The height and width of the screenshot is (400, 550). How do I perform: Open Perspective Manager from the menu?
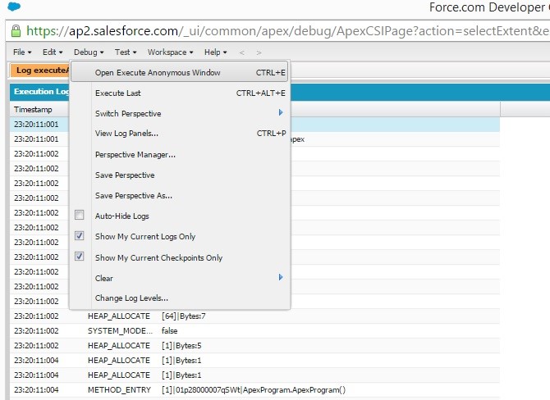(135, 154)
